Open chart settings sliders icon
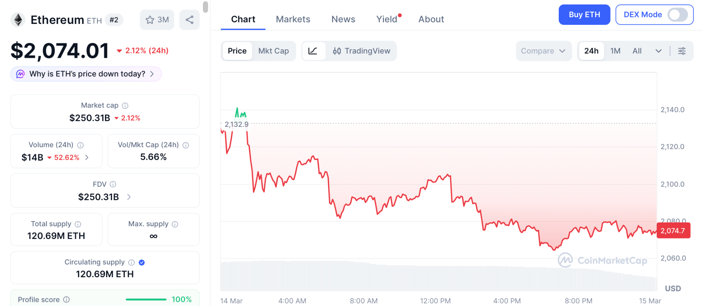This screenshot has width=702, height=306. [x=682, y=51]
